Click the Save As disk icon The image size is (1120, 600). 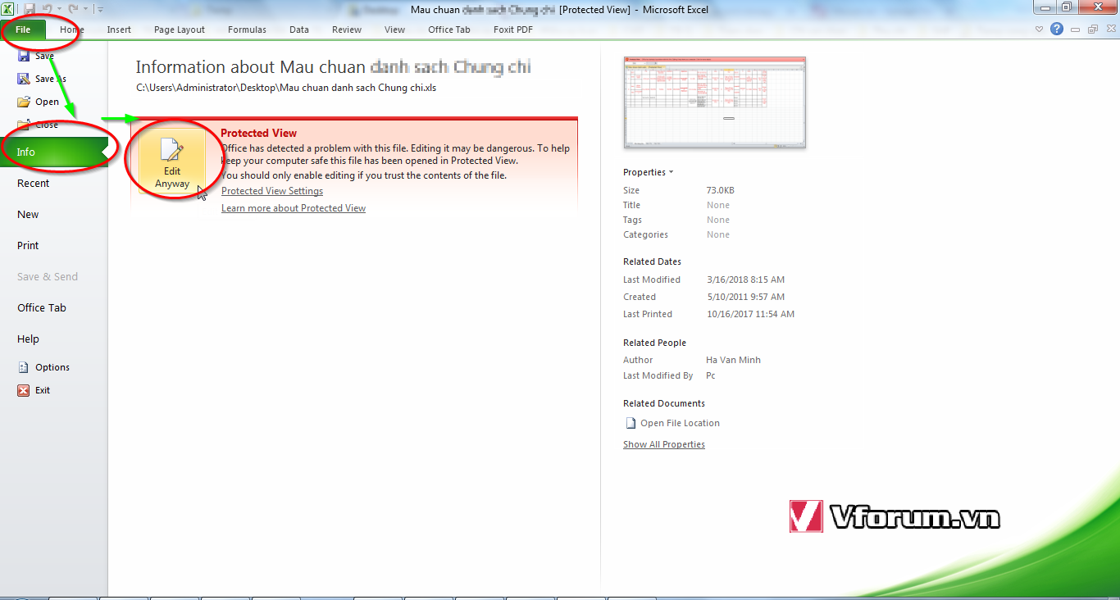(24, 79)
